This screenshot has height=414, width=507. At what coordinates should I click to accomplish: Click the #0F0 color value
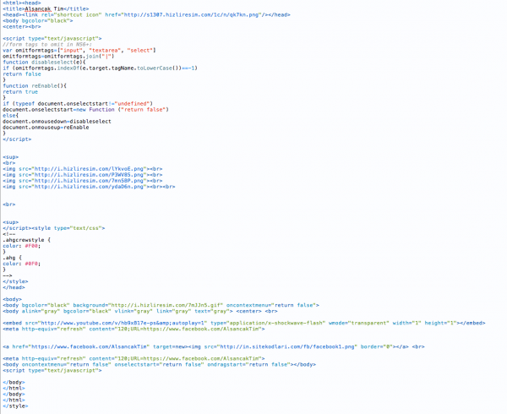point(31,264)
